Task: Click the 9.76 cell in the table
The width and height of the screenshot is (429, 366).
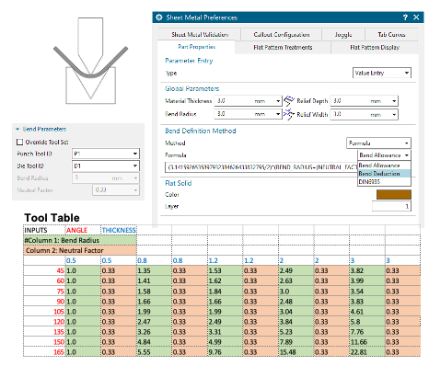Action: coord(226,352)
